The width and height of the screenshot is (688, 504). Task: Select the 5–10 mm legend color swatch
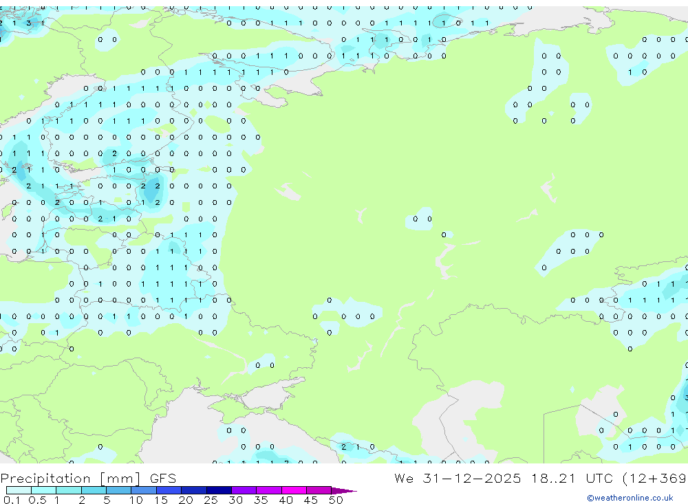click(x=119, y=490)
